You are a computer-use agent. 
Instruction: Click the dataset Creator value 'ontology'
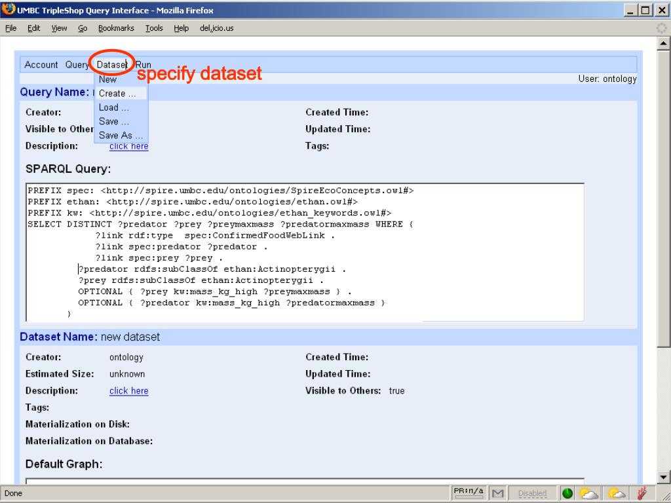126,357
